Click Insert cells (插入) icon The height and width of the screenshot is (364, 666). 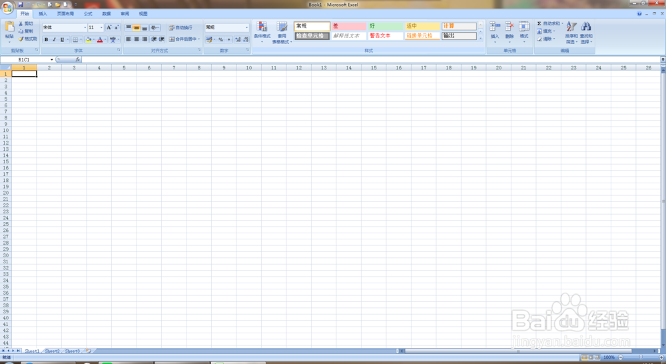pos(495,31)
